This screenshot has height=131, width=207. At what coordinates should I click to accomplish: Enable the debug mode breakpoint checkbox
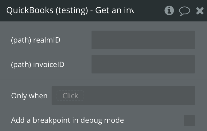pyautogui.click(x=189, y=120)
